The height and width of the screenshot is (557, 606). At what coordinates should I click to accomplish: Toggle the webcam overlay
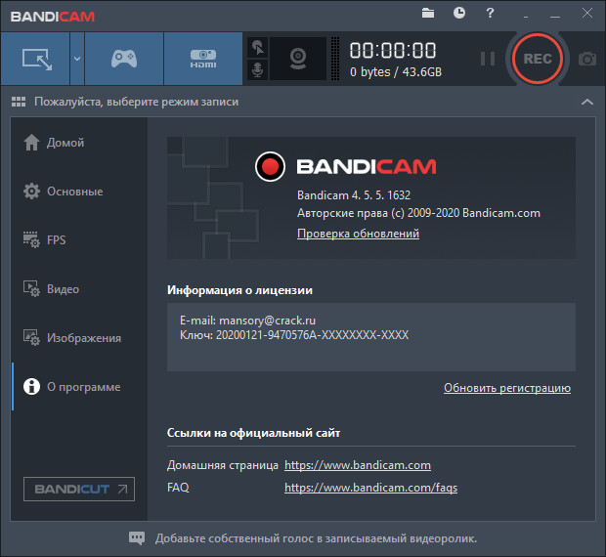click(297, 59)
